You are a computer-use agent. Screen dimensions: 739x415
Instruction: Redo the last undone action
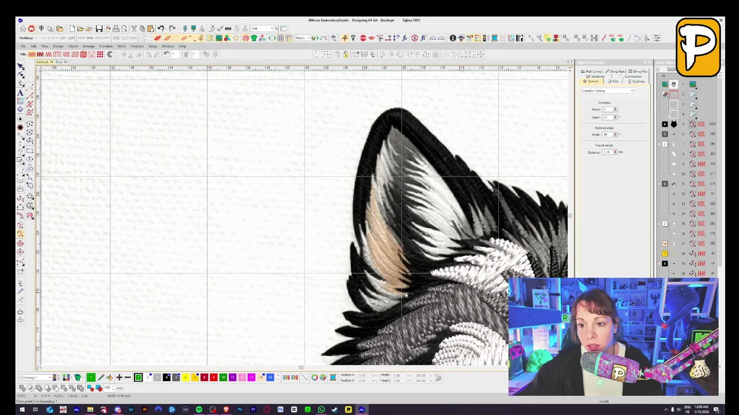[172, 29]
